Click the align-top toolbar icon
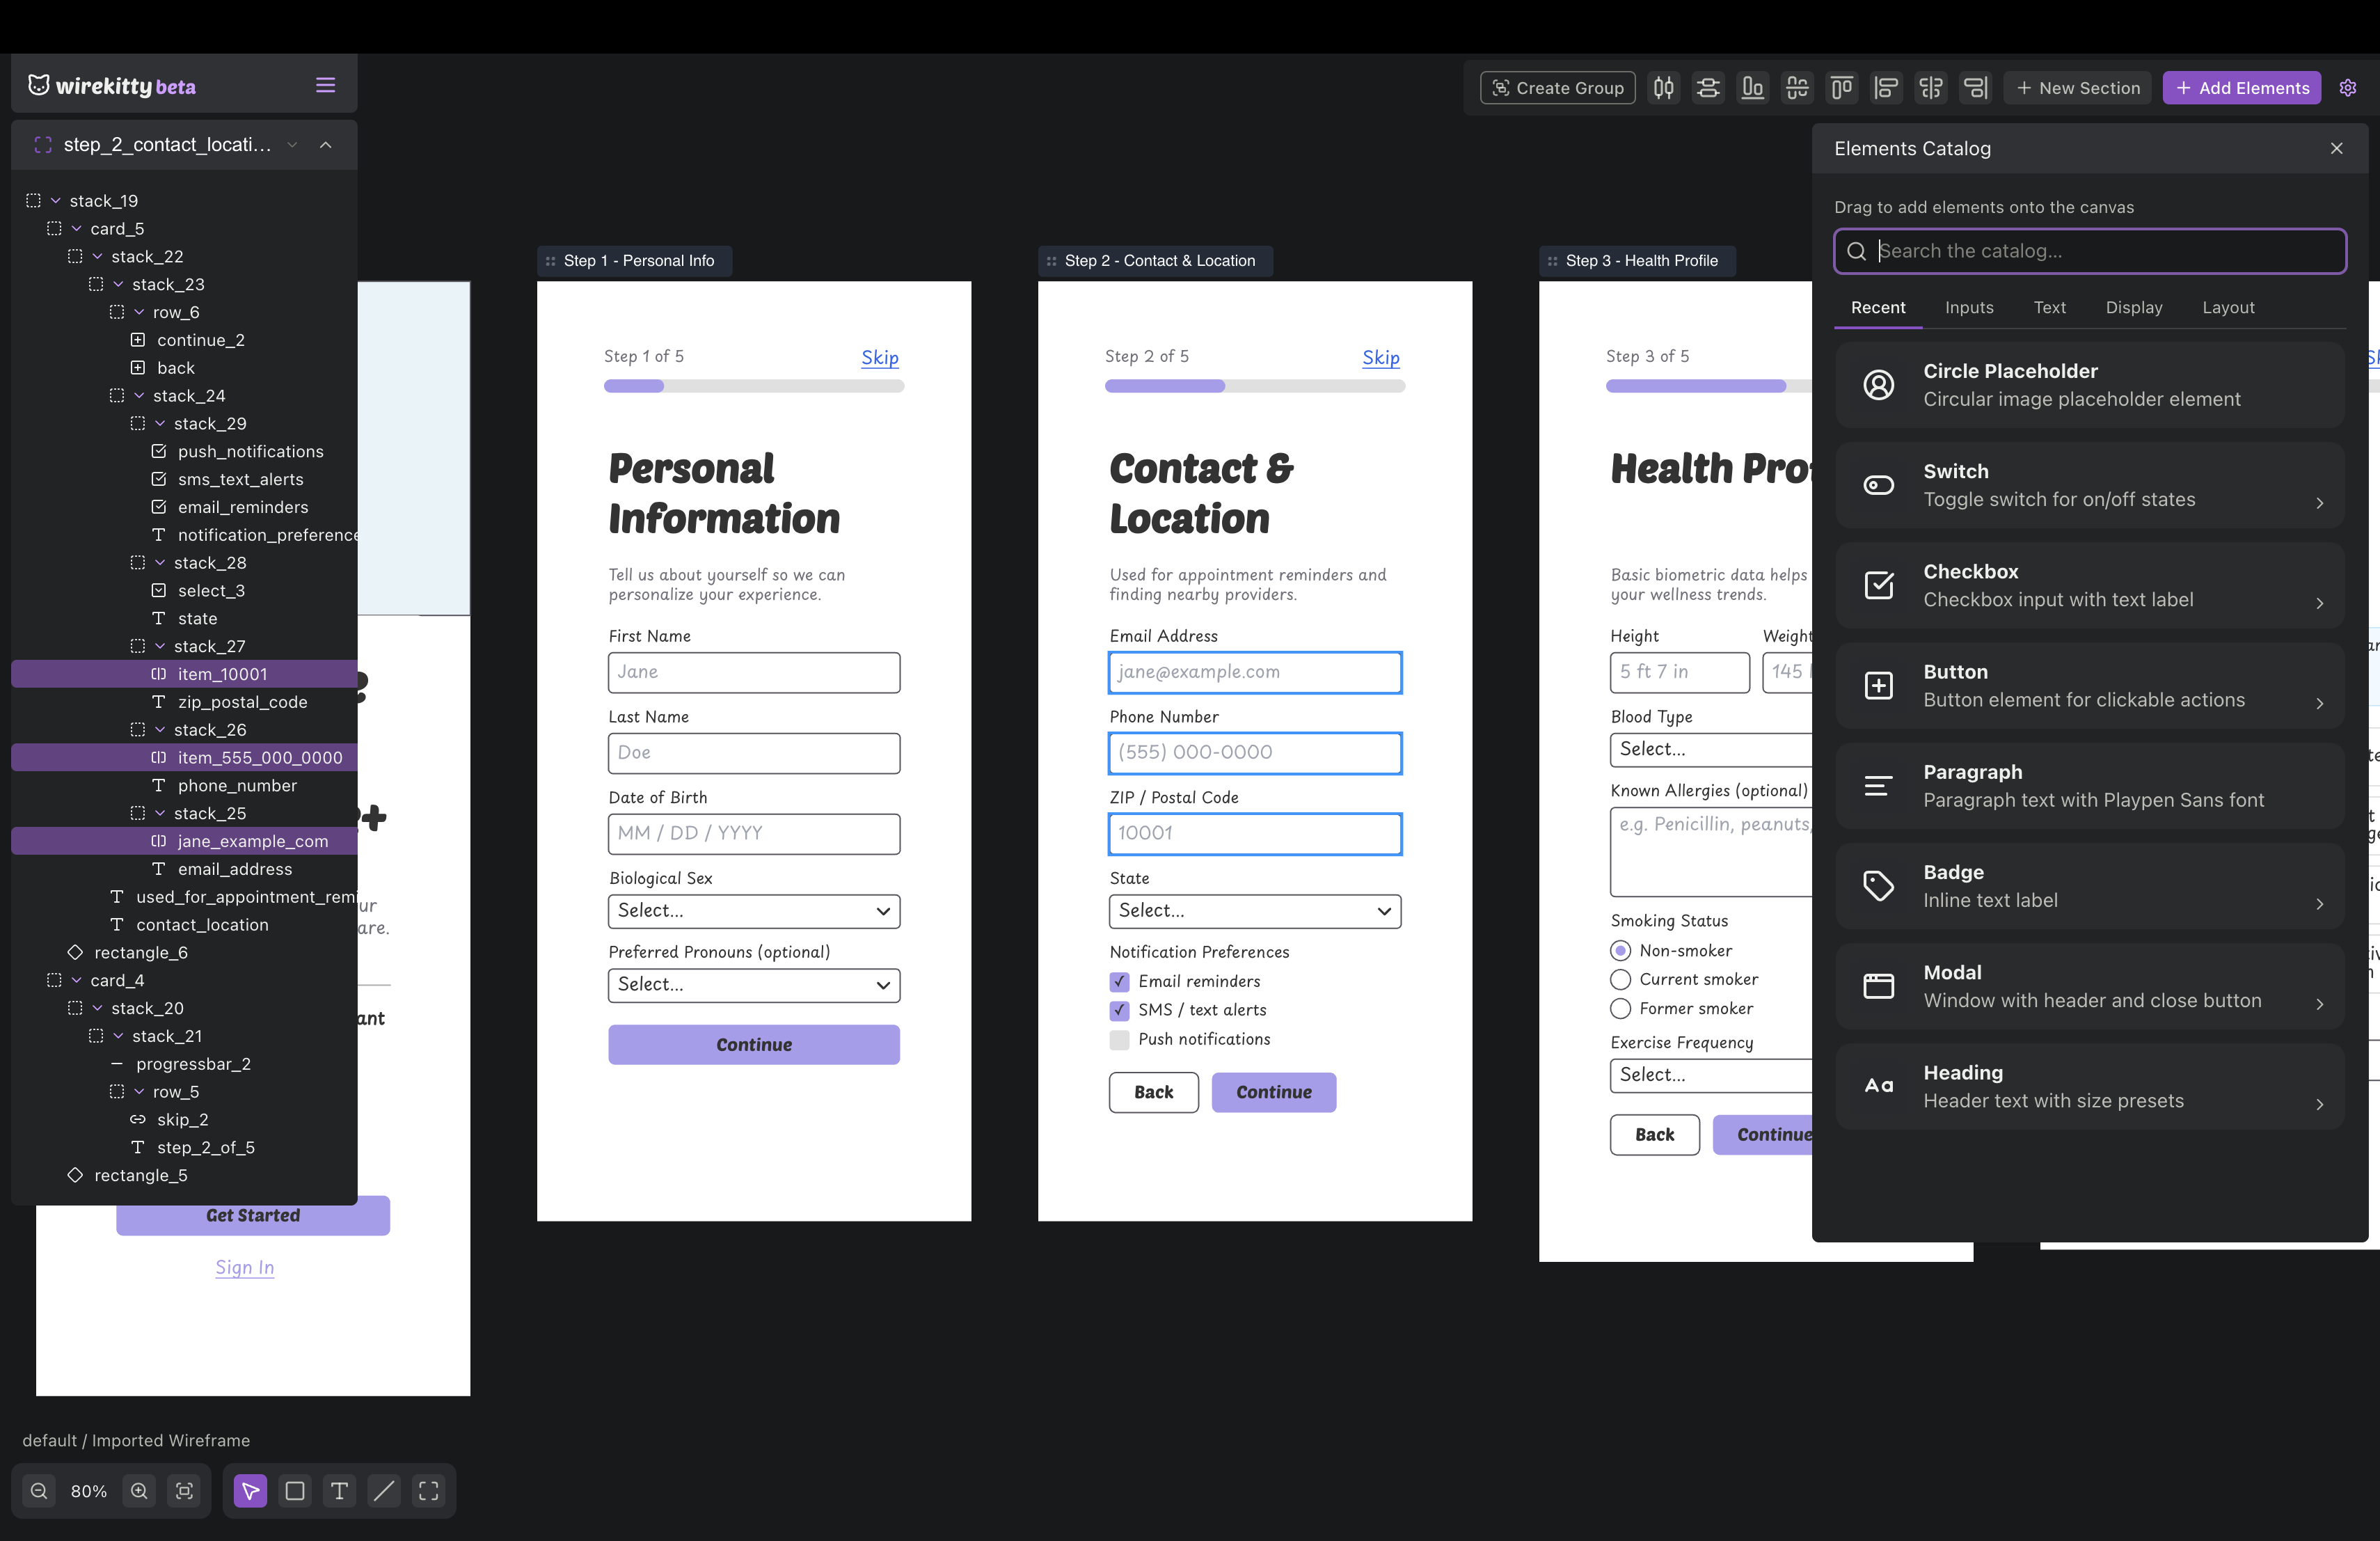The image size is (2380, 1541). tap(1842, 87)
